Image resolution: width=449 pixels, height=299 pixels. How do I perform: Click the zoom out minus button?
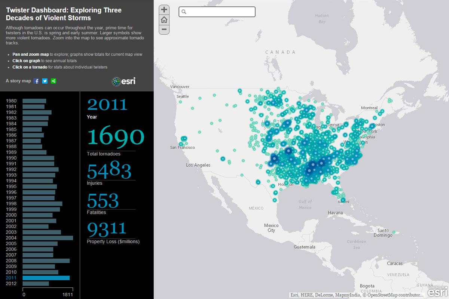pos(164,29)
